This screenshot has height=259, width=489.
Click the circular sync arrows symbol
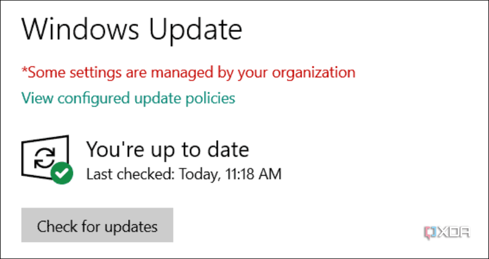pos(43,158)
